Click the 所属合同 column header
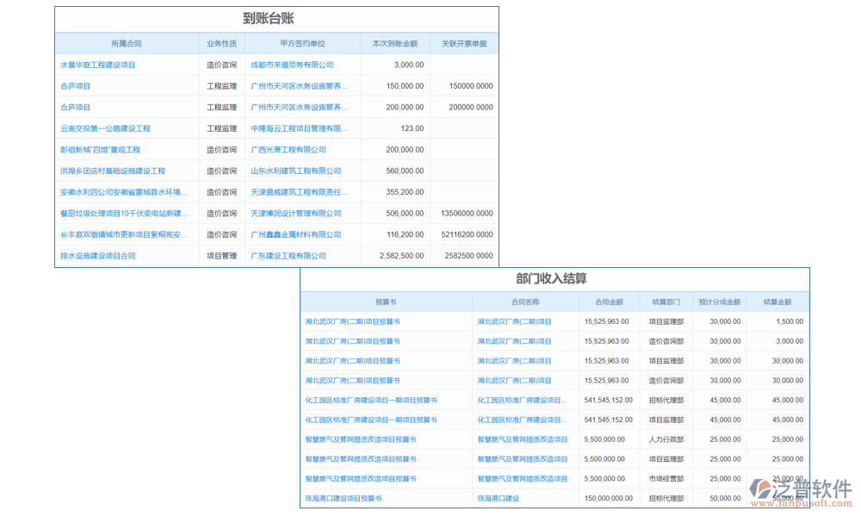Screen dimensions: 861x517 pyautogui.click(x=127, y=43)
